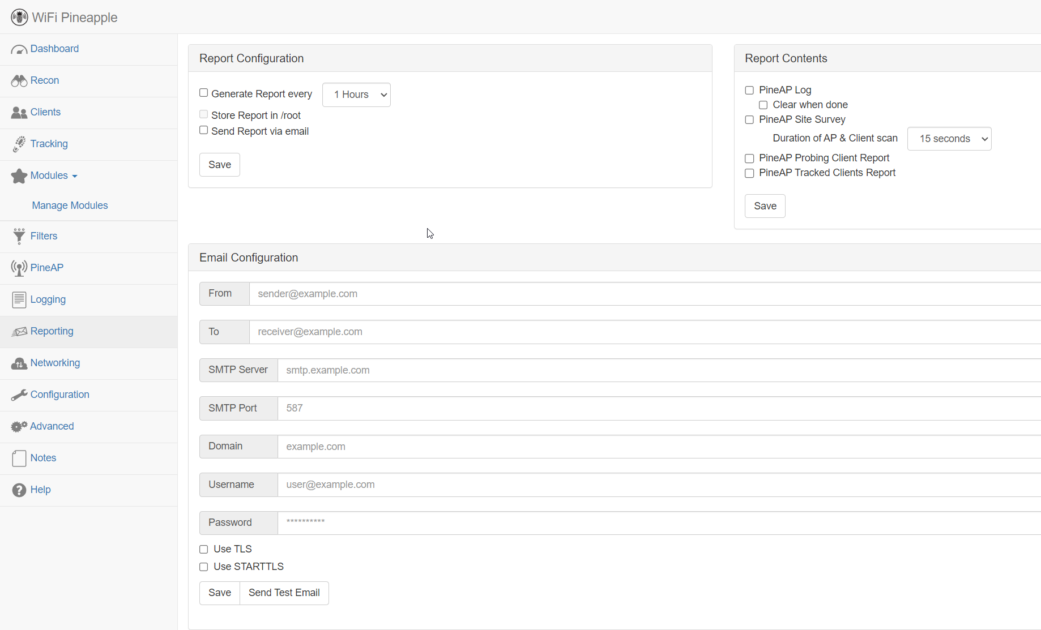Click the Send Test Email button
This screenshot has width=1041, height=630.
pyautogui.click(x=284, y=593)
